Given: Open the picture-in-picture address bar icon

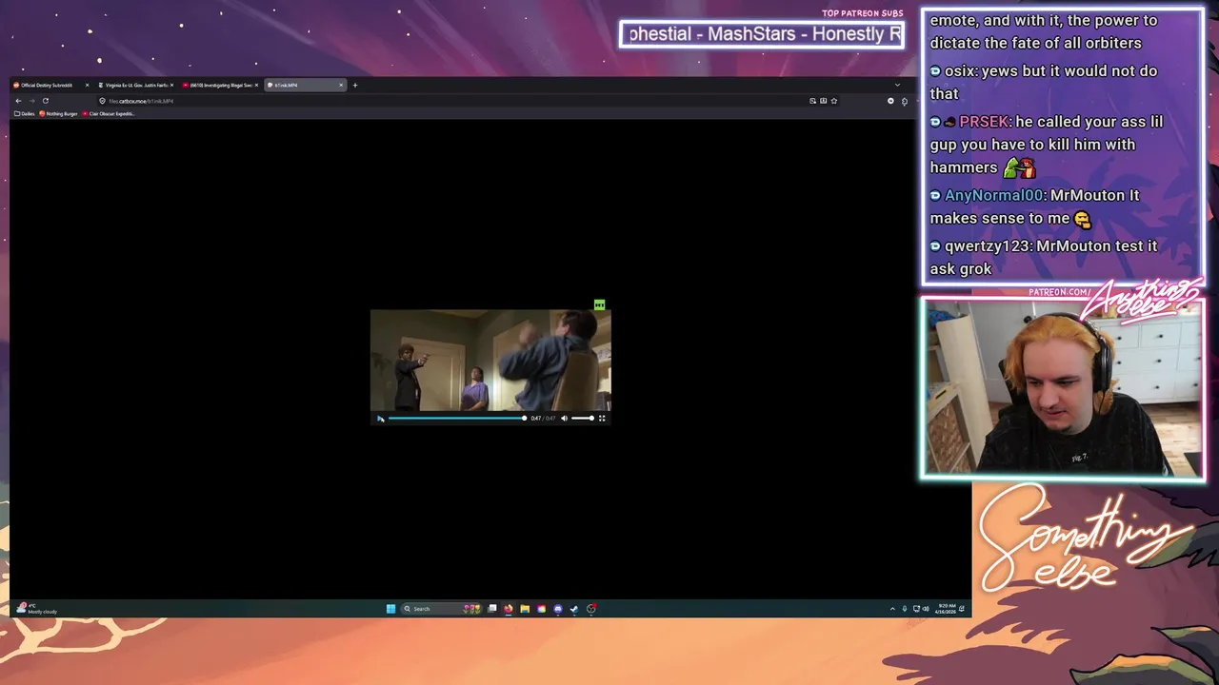Looking at the screenshot, I should (812, 101).
